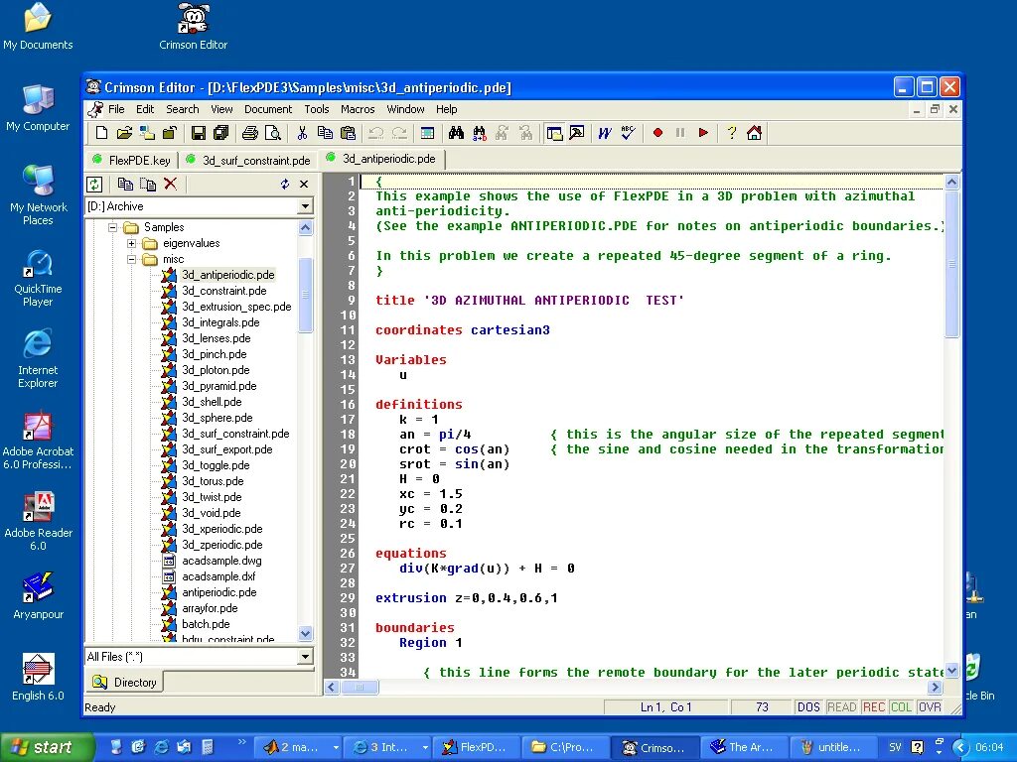The image size is (1017, 762).
Task: Switch to the C:\Pro... taskbar folder window
Action: tap(563, 747)
